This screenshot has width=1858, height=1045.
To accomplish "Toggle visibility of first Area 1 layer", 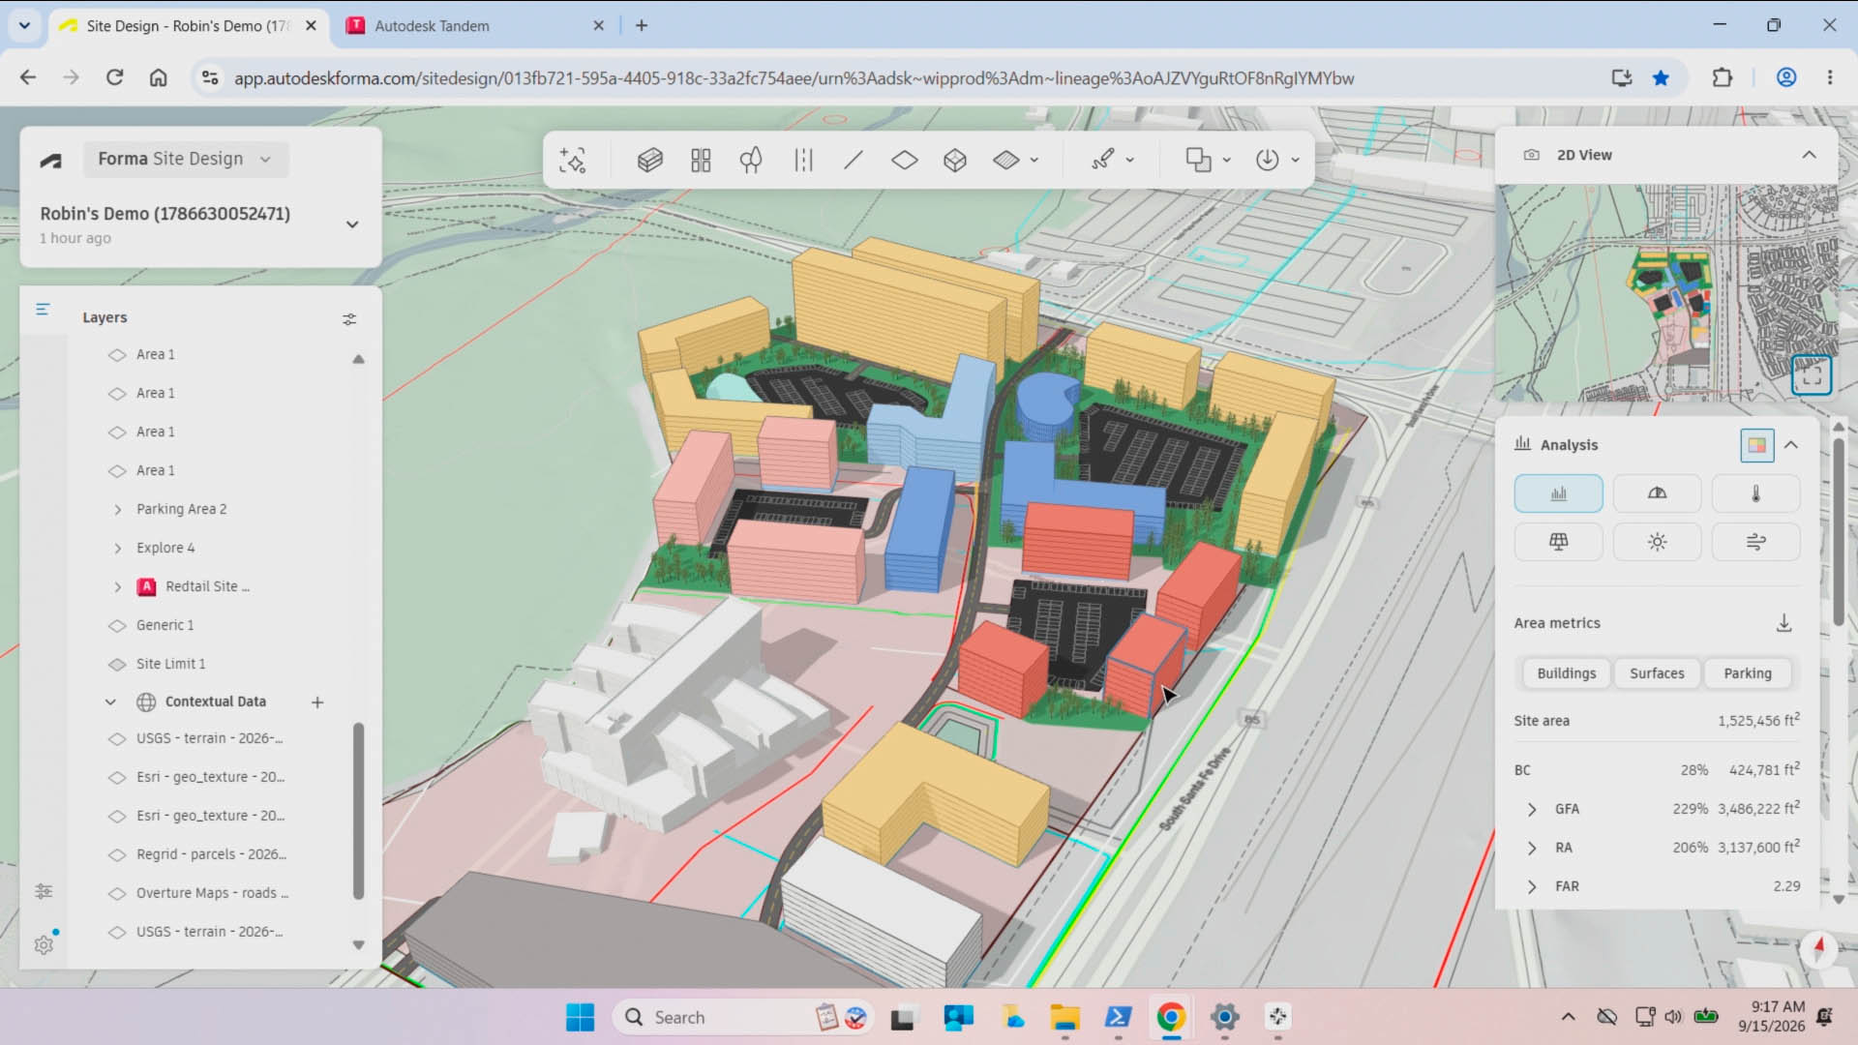I will coord(117,355).
